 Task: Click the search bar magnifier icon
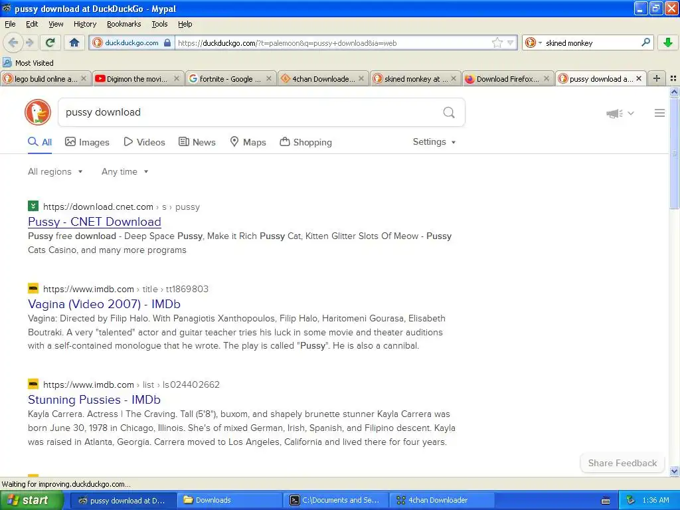click(645, 42)
